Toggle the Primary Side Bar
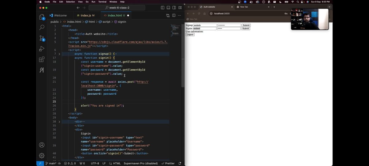Screen dimensions: 369x166 163,8
